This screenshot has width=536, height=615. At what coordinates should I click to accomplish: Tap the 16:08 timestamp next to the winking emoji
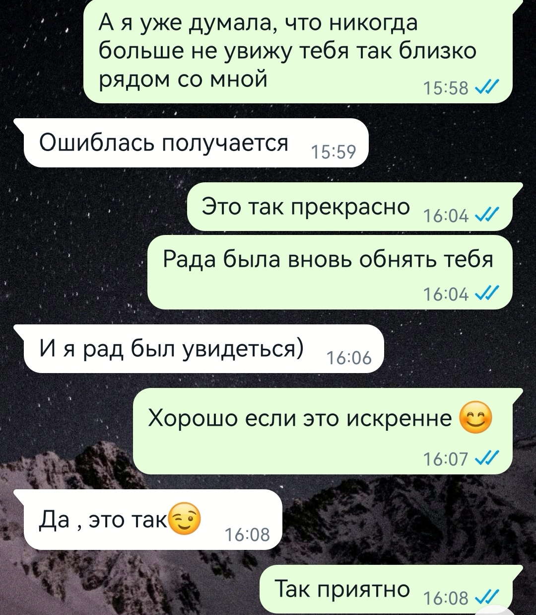click(247, 535)
